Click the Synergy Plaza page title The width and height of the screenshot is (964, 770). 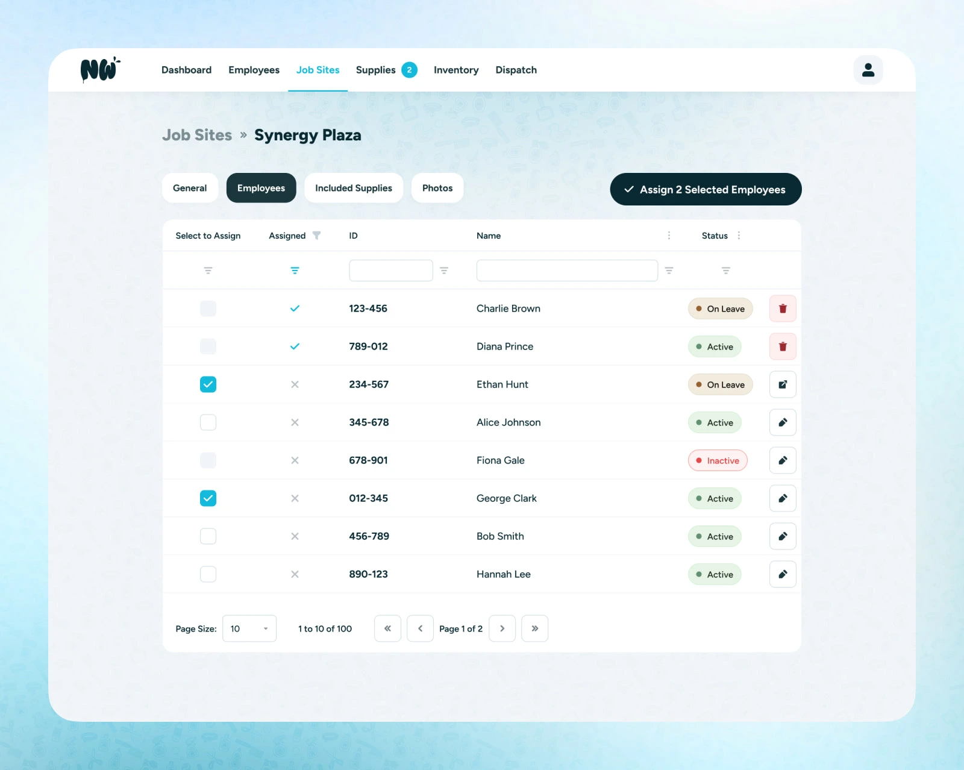[308, 135]
